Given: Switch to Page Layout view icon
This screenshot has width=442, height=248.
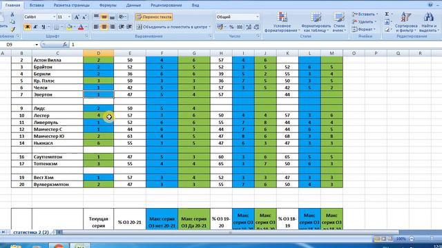Looking at the screenshot, I should coord(384,239).
